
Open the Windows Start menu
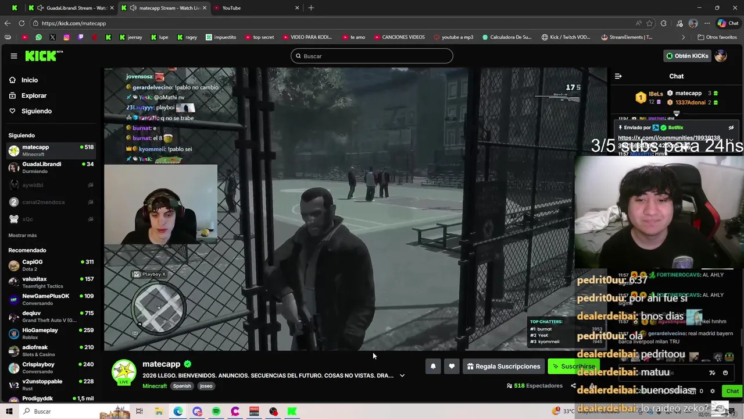pos(9,411)
